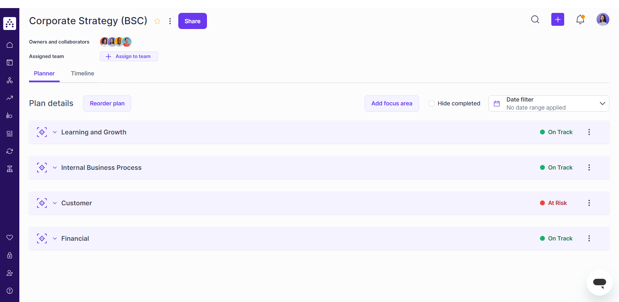This screenshot has width=619, height=302.
Task: Click the At Risk status indicator for Customer
Action: point(553,203)
